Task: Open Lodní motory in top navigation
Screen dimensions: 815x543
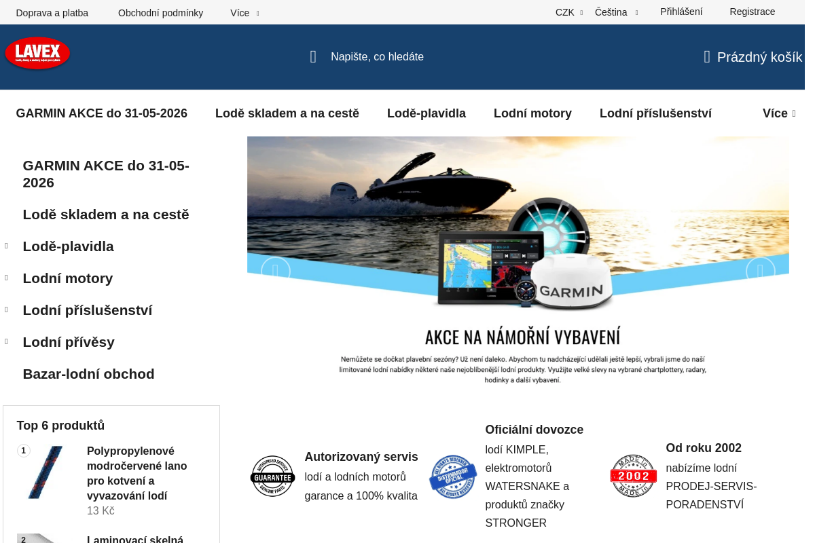Action: tap(532, 113)
